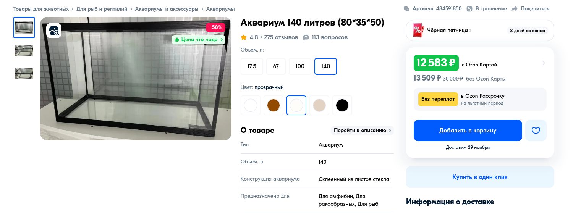Open 113 вопросов via the questions icon
Screen dimensions: 581x213
point(306,37)
